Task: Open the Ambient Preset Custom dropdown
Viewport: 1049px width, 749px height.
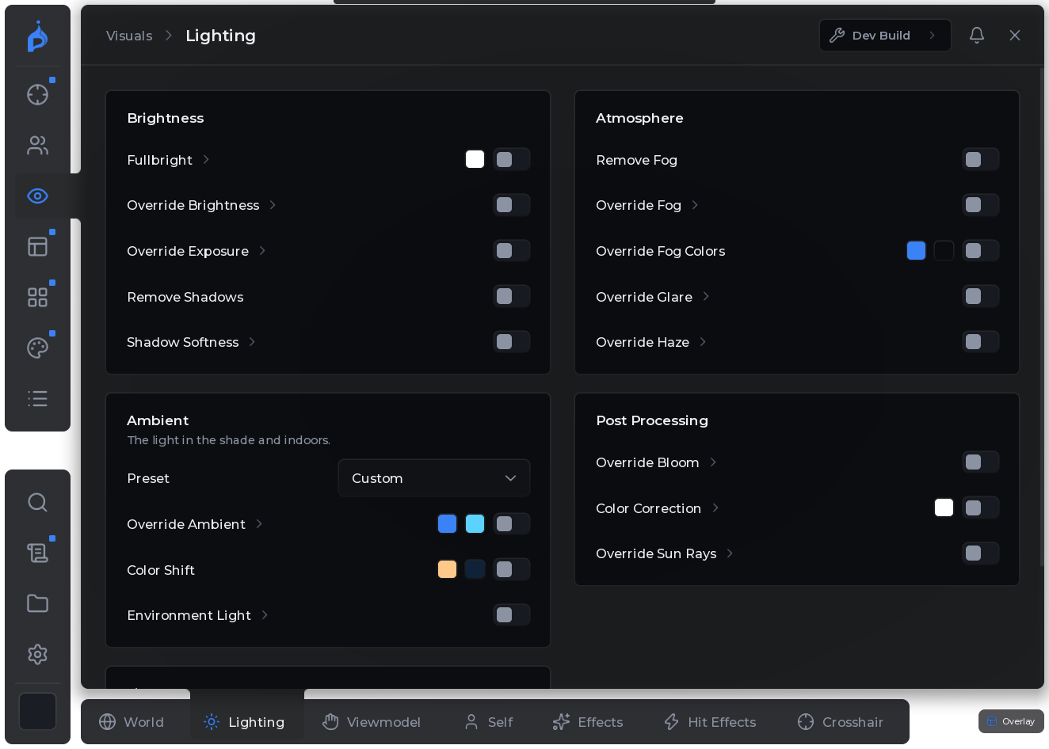Action: 434,478
